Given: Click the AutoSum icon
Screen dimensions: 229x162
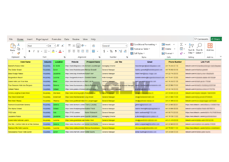Looking at the screenshot, I should (181, 44).
